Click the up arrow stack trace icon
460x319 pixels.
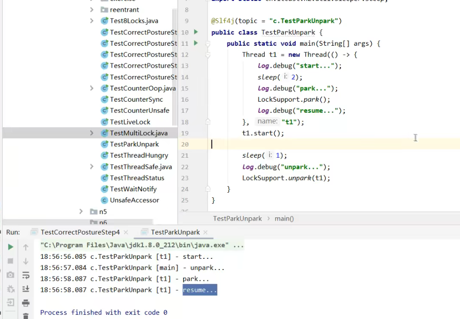click(26, 247)
